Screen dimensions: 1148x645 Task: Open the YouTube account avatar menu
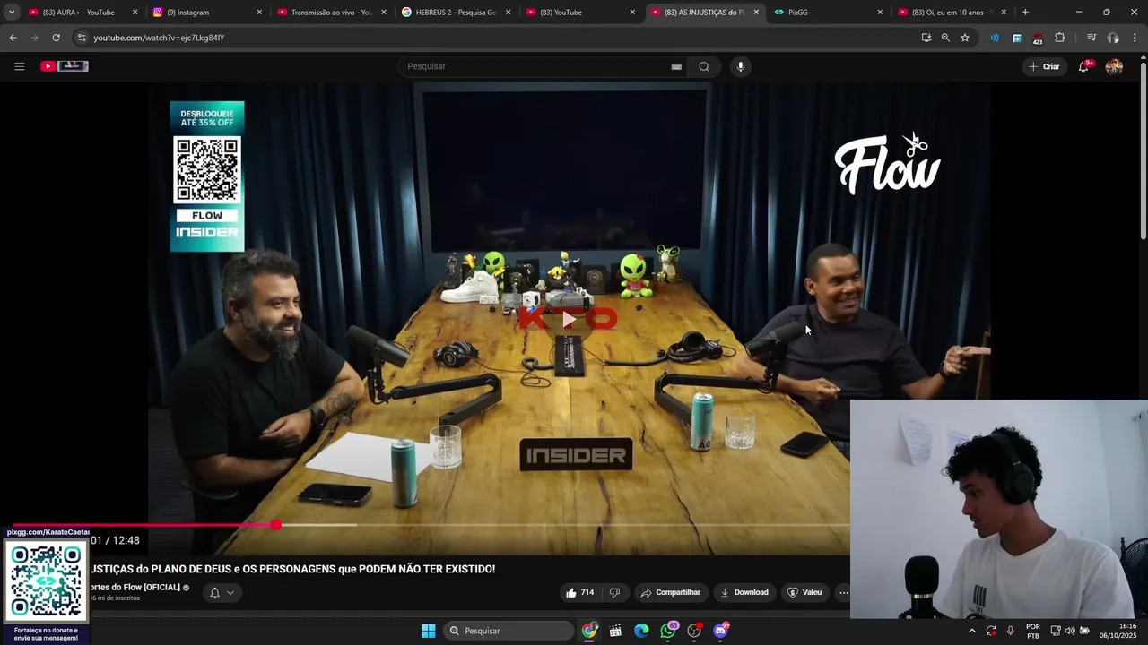click(x=1114, y=66)
